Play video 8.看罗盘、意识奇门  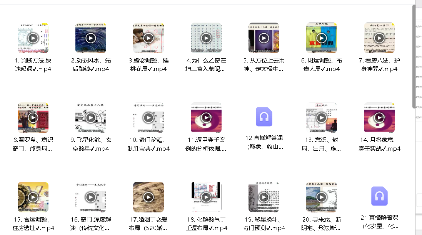click(x=33, y=117)
